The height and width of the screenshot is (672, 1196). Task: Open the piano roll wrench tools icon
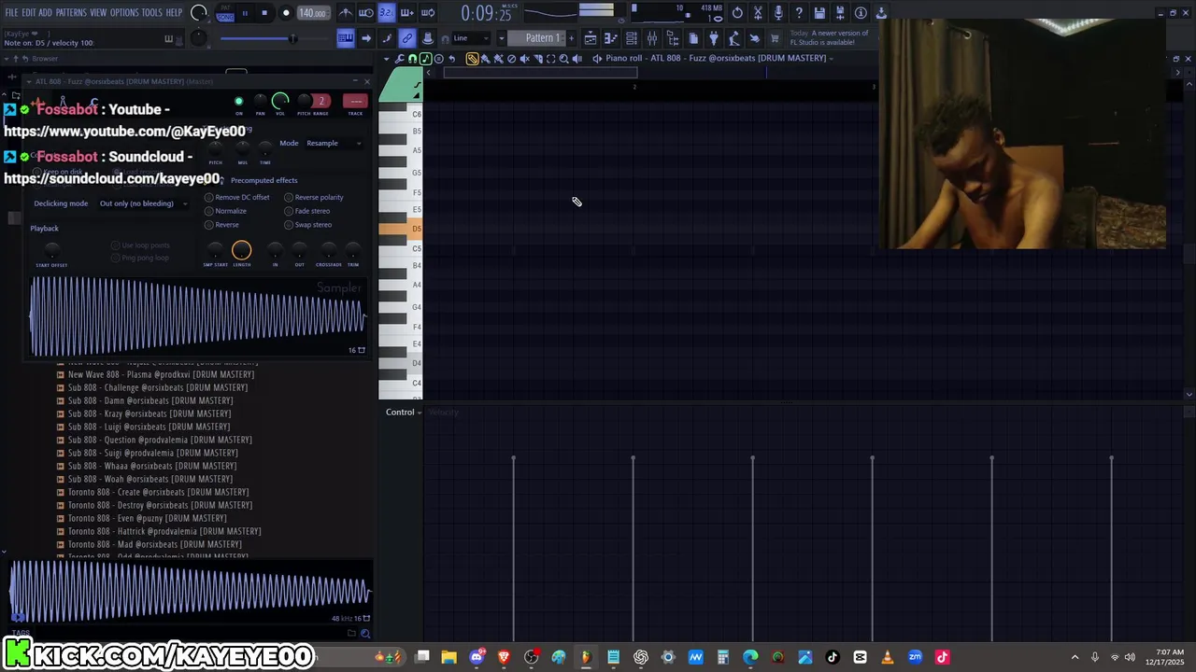click(400, 59)
